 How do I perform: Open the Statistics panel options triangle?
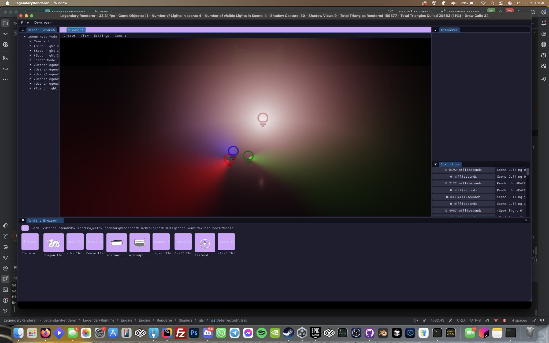(436, 164)
